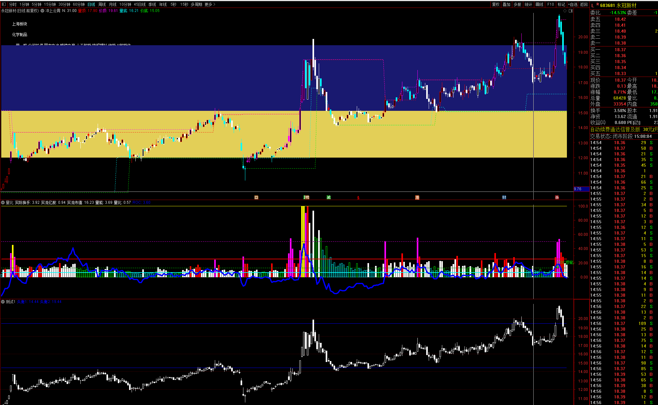
Task: Click the red 涨 event marker icon
Action: (x=557, y=197)
